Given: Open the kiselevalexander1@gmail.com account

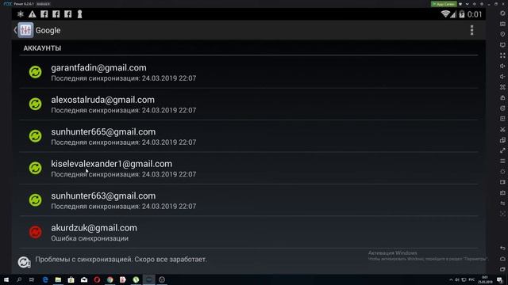Looking at the screenshot, I should tap(248, 168).
